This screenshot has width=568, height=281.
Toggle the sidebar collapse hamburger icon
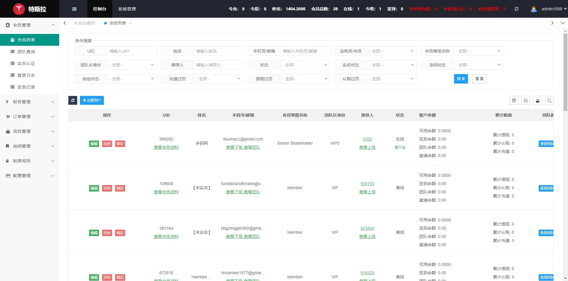(x=74, y=9)
